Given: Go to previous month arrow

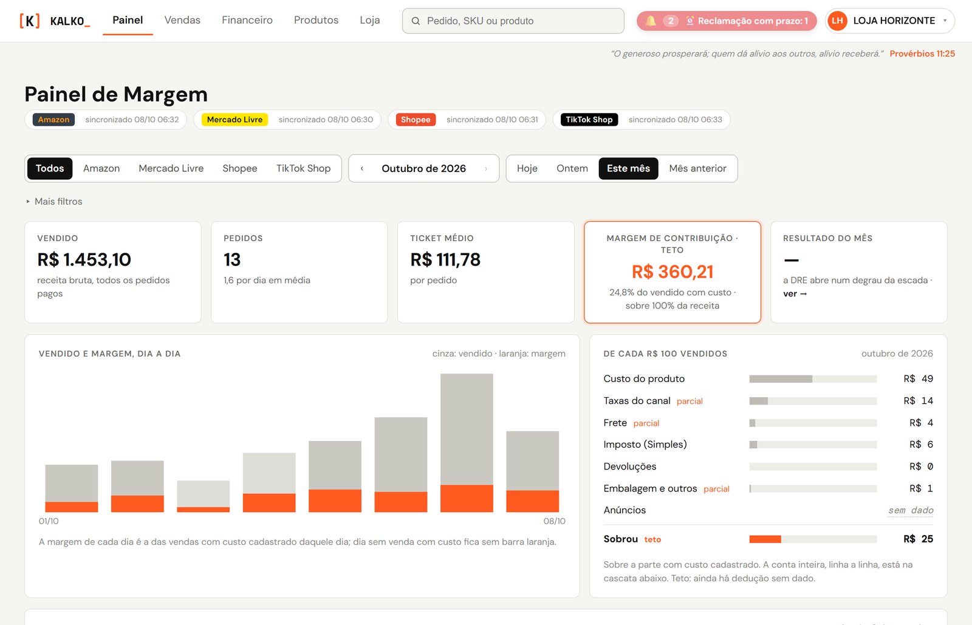Looking at the screenshot, I should 362,169.
